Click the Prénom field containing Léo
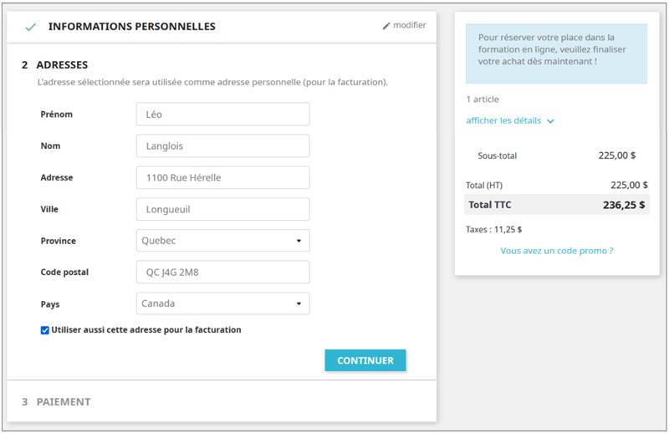This screenshot has height=433, width=669. pyautogui.click(x=222, y=115)
